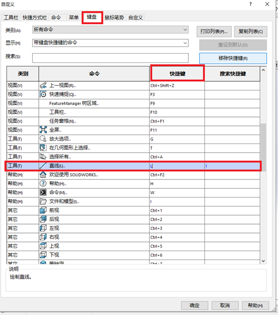Click the Welcome to SOLIDWORKS home icon

(x=43, y=174)
